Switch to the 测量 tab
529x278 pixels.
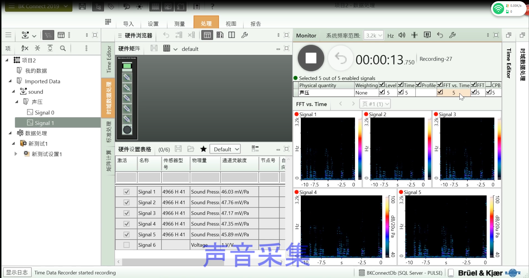click(x=179, y=24)
